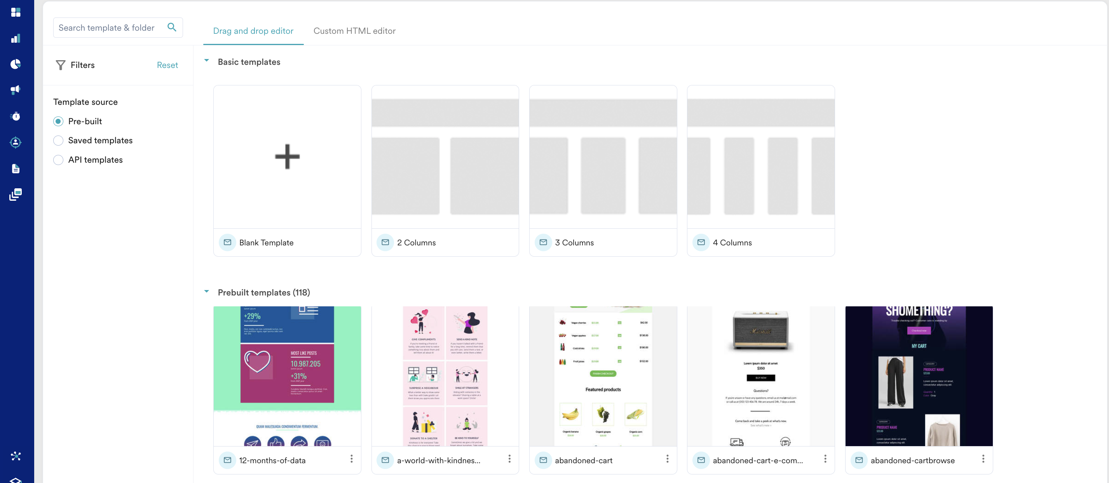Click the search magnifier icon

pyautogui.click(x=172, y=28)
